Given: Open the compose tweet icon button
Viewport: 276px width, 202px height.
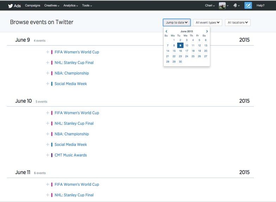Looking at the screenshot, I should pyautogui.click(x=248, y=6).
